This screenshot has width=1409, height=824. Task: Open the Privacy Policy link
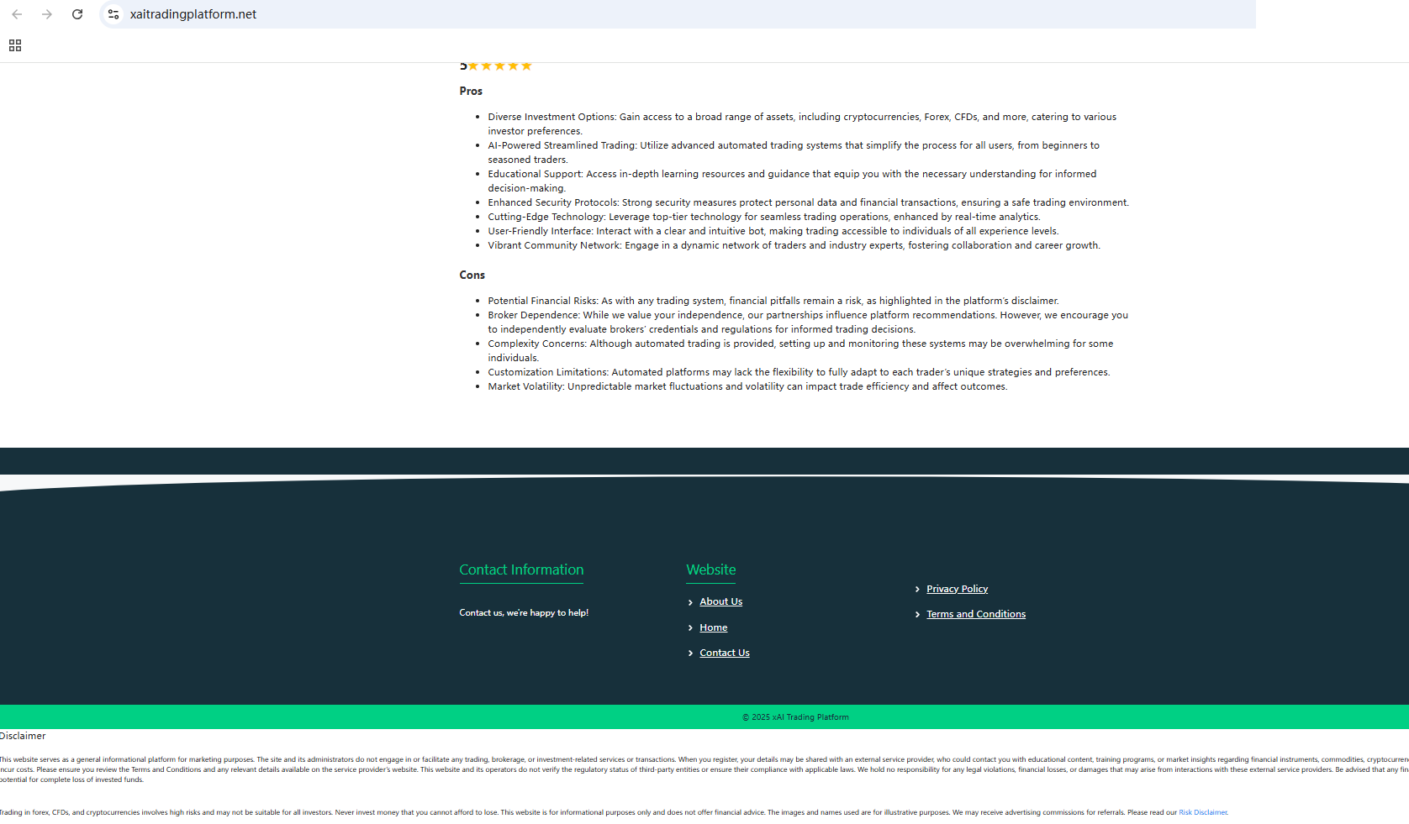coord(957,589)
